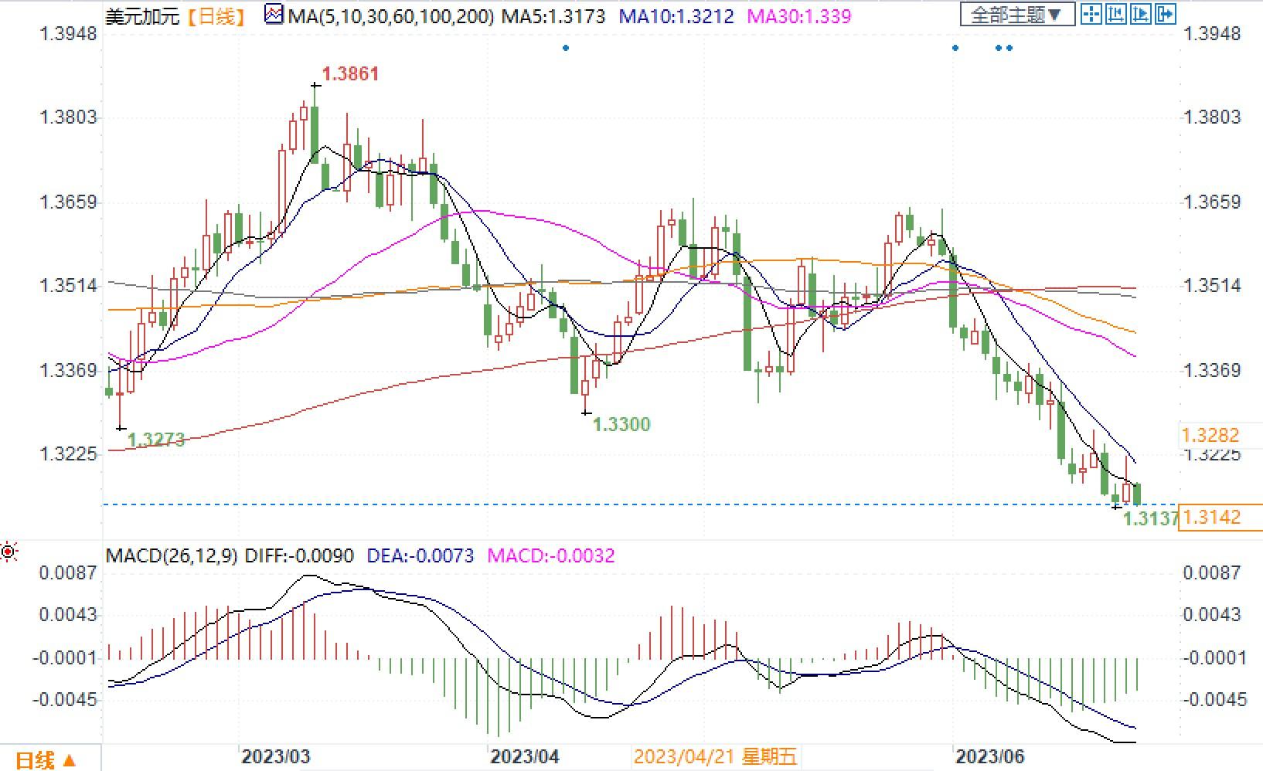This screenshot has width=1263, height=771.
Task: Click the blue event dot above April candles
Action: [567, 48]
